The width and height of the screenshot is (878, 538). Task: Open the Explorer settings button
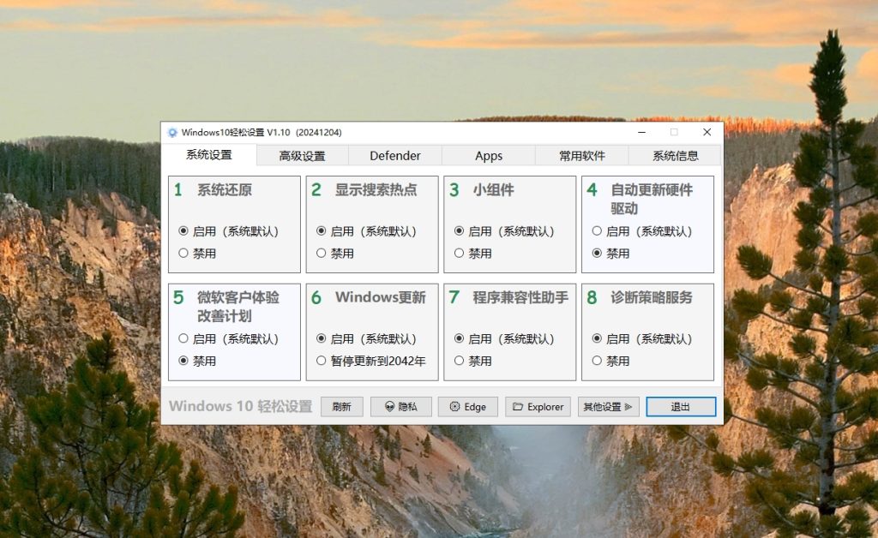click(x=538, y=407)
